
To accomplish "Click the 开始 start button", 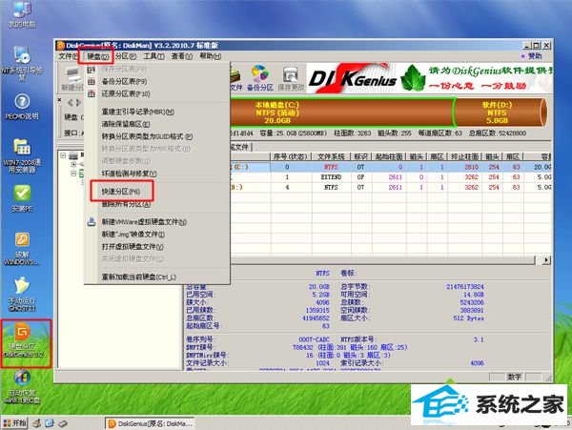I will pos(15,423).
